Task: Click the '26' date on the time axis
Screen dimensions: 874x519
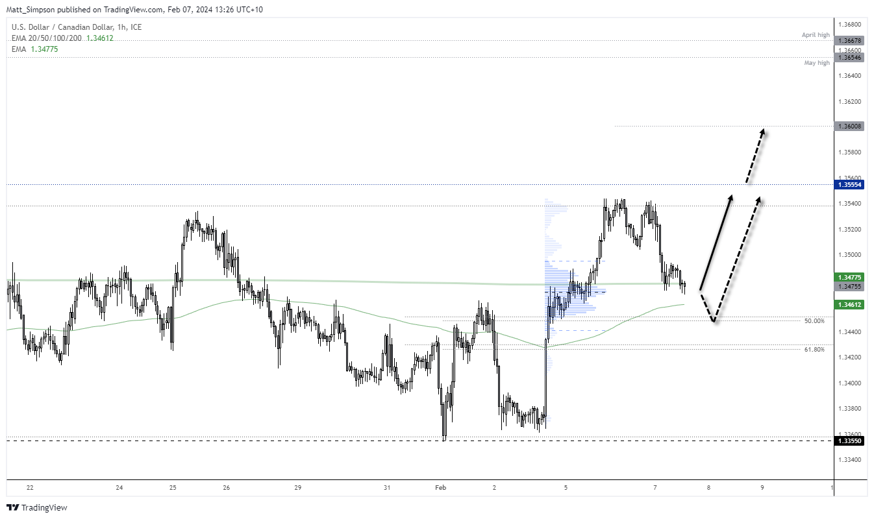Action: tap(227, 487)
